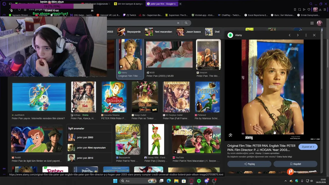
Task: Open the Emlak Danışmanlı... bookmark
Action: point(308,15)
